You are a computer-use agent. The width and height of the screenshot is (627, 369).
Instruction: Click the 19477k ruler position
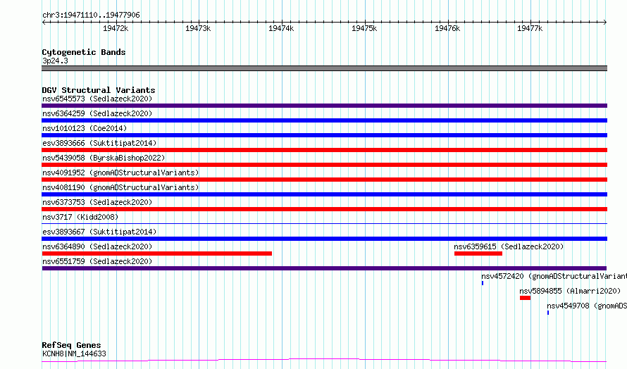530,28
